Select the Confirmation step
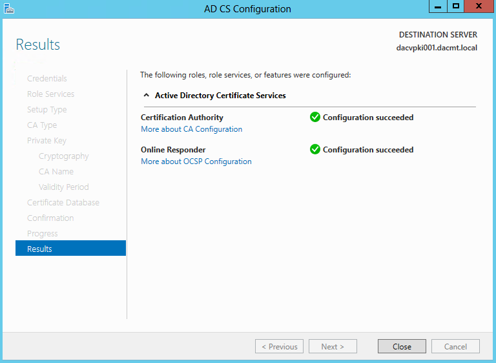Screen dimensions: 496x363 pyautogui.click(x=50, y=218)
